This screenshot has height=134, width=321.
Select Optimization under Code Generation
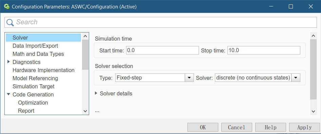tap(33, 103)
